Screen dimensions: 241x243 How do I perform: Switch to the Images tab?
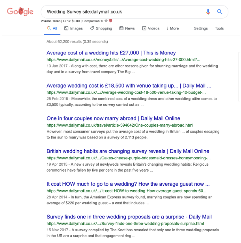pos(73,28)
